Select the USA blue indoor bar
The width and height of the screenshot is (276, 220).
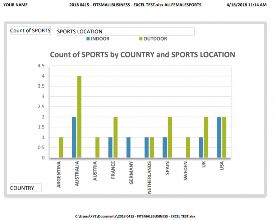(219, 137)
